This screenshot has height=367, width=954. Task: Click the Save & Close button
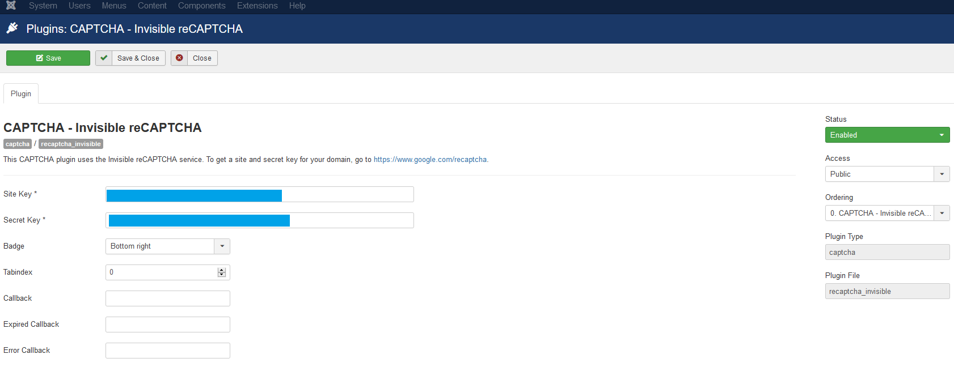pyautogui.click(x=130, y=58)
